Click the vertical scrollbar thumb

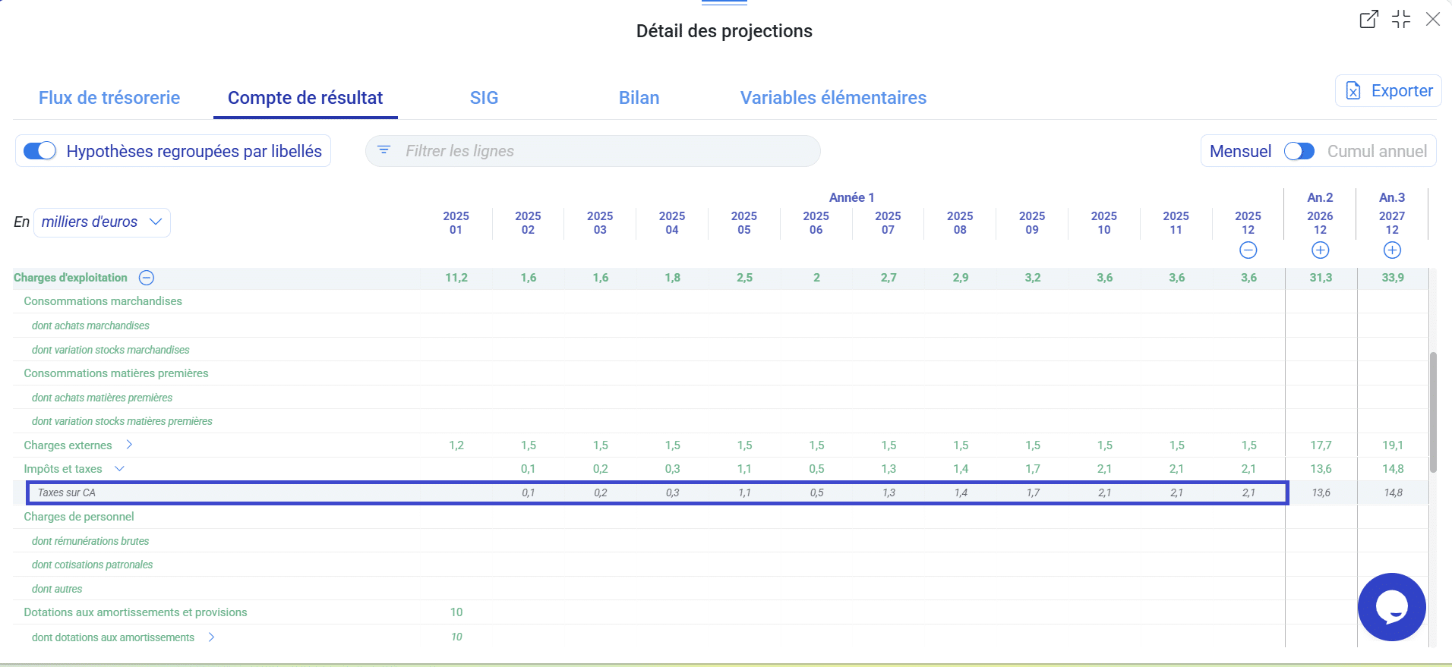1433,412
